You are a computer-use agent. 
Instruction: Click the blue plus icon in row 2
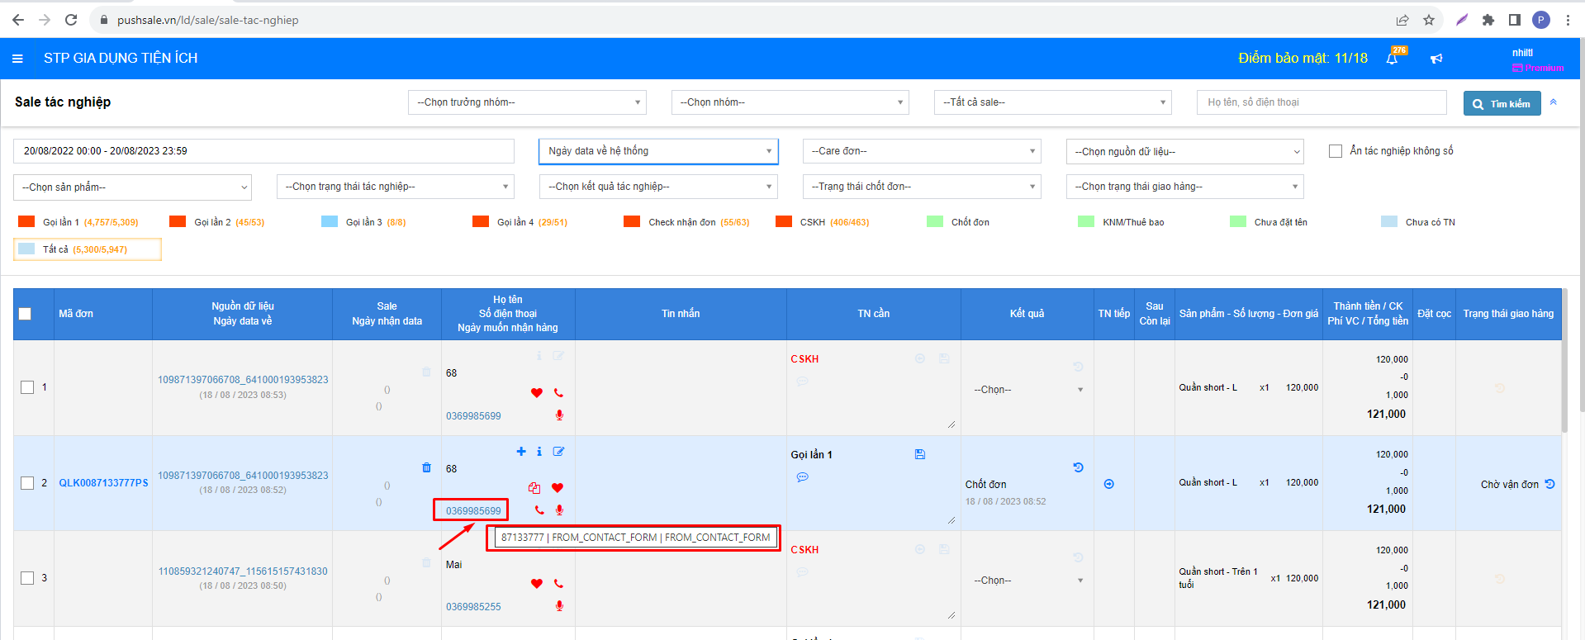click(x=521, y=452)
